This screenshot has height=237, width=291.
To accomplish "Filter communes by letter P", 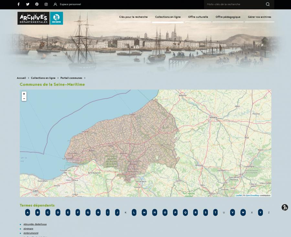I will [175, 212].
